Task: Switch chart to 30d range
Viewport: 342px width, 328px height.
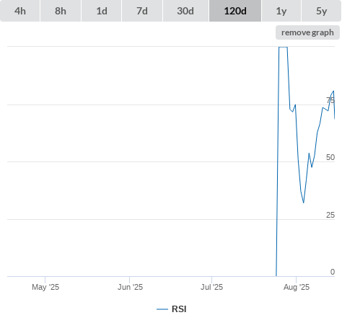Action: (185, 11)
